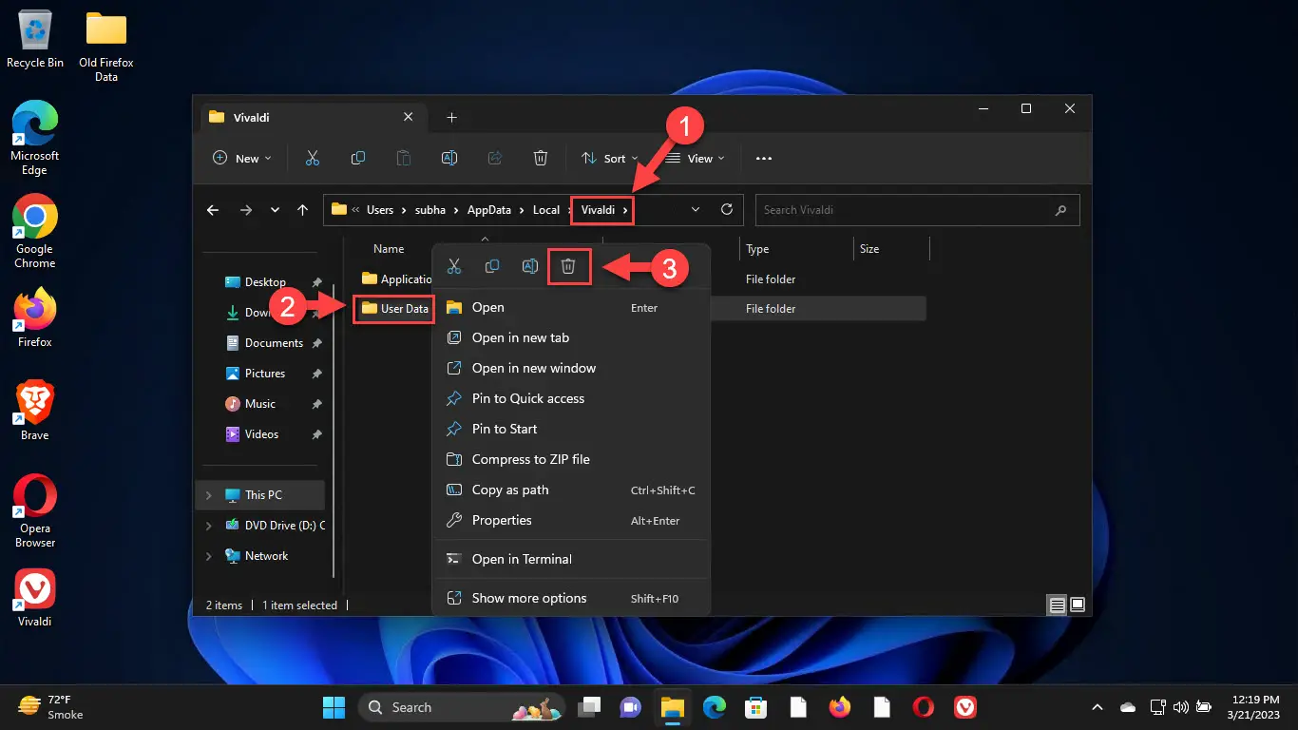1298x730 pixels.
Task: Close the Vivaldi Explorer tab
Action: click(409, 117)
